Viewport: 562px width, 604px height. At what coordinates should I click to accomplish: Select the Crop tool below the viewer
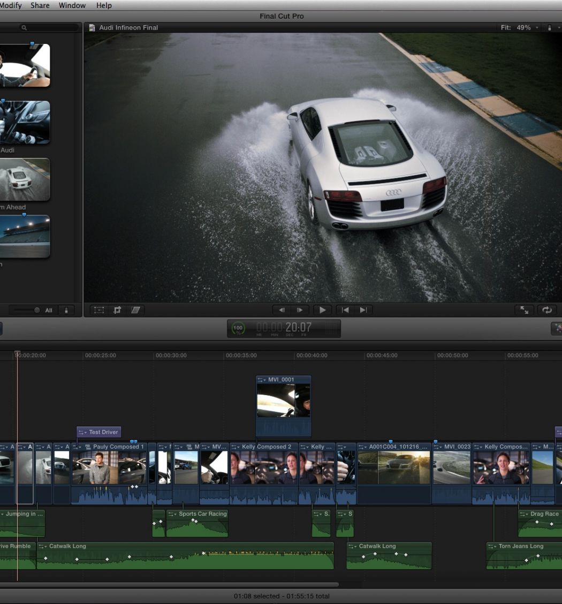pos(117,310)
